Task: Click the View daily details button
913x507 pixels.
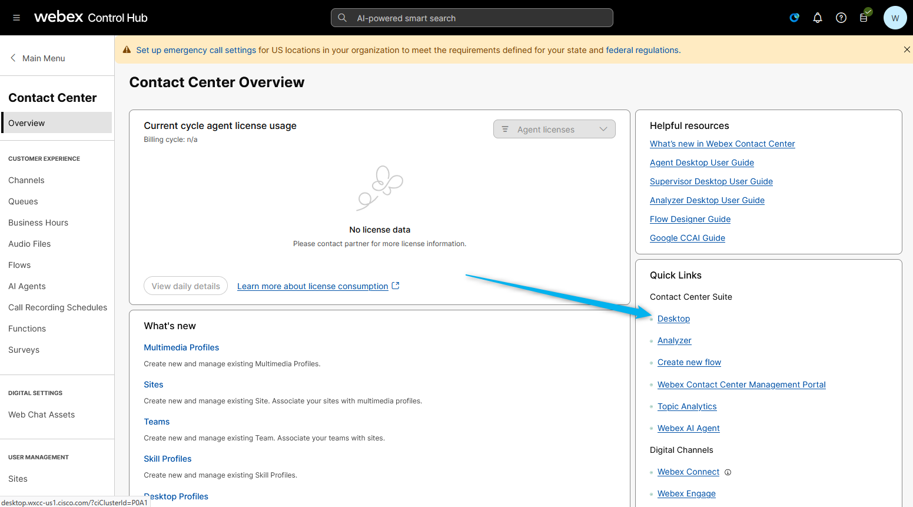Action: click(185, 286)
